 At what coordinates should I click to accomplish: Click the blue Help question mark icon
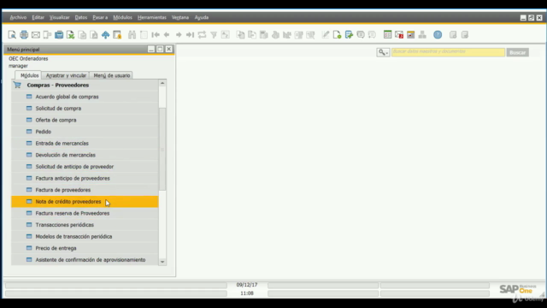(x=438, y=34)
